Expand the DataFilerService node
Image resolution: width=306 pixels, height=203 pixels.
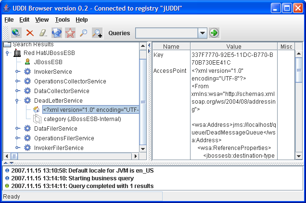[x=17, y=128]
